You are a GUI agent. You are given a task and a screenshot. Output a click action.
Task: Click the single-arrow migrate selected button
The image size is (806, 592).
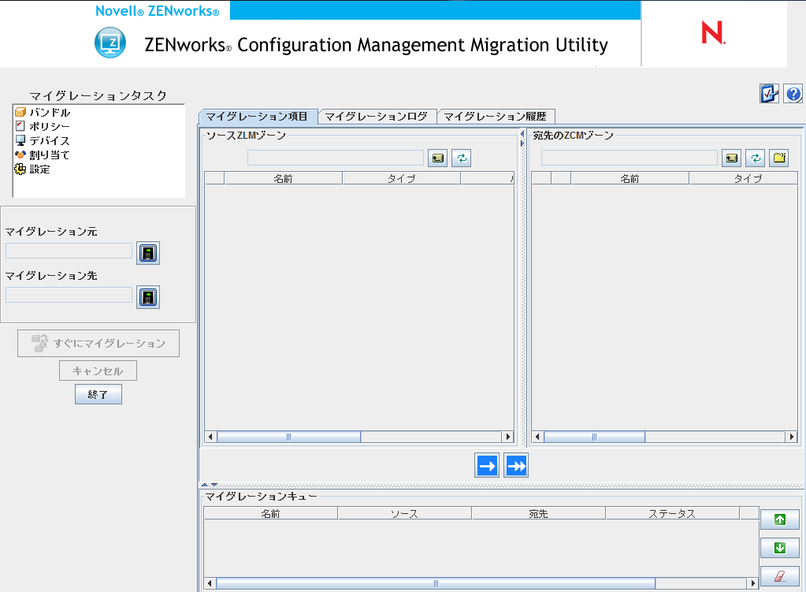click(x=487, y=466)
